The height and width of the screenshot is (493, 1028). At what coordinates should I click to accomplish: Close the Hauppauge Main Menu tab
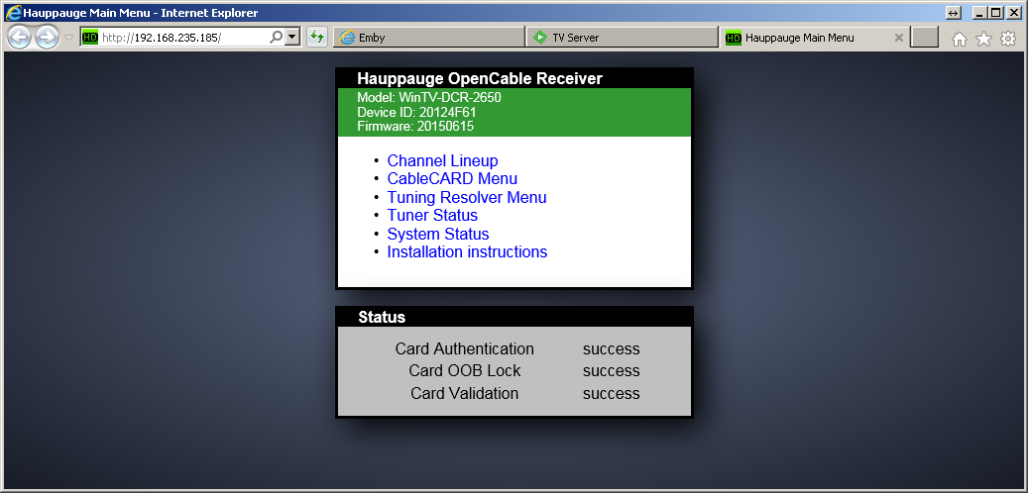[x=899, y=38]
